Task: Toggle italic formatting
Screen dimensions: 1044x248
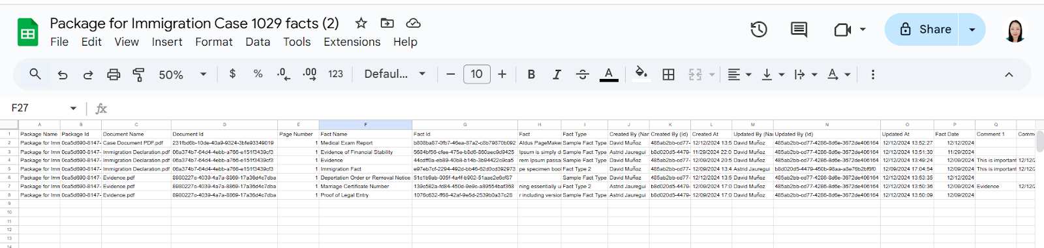Action: pyautogui.click(x=557, y=74)
